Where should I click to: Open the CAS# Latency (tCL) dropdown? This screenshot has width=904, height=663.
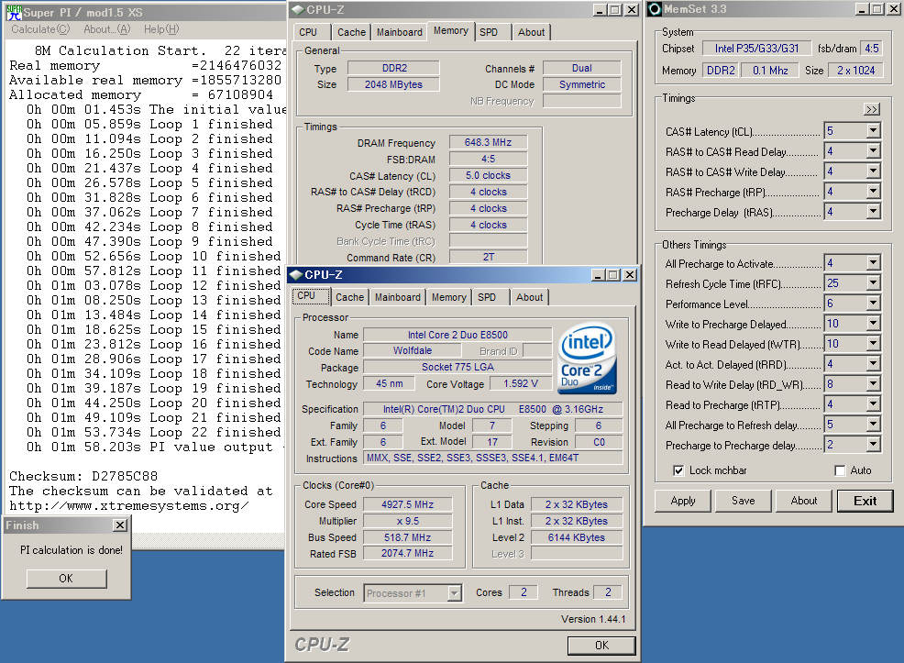click(x=874, y=131)
